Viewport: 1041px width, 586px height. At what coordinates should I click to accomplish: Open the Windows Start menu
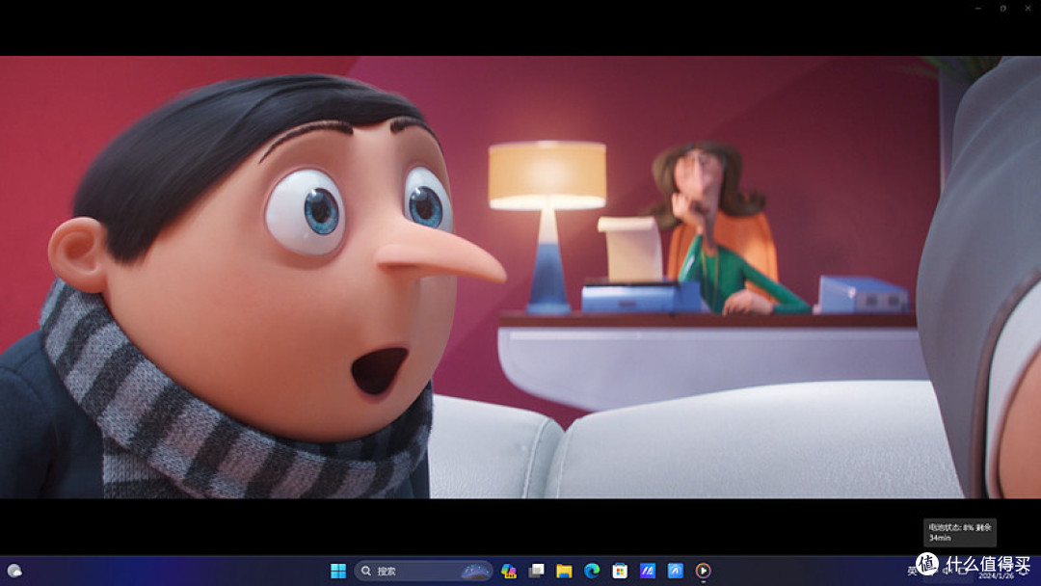click(338, 571)
